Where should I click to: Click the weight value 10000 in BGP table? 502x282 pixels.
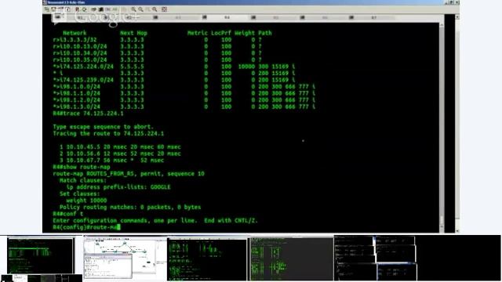(x=246, y=67)
